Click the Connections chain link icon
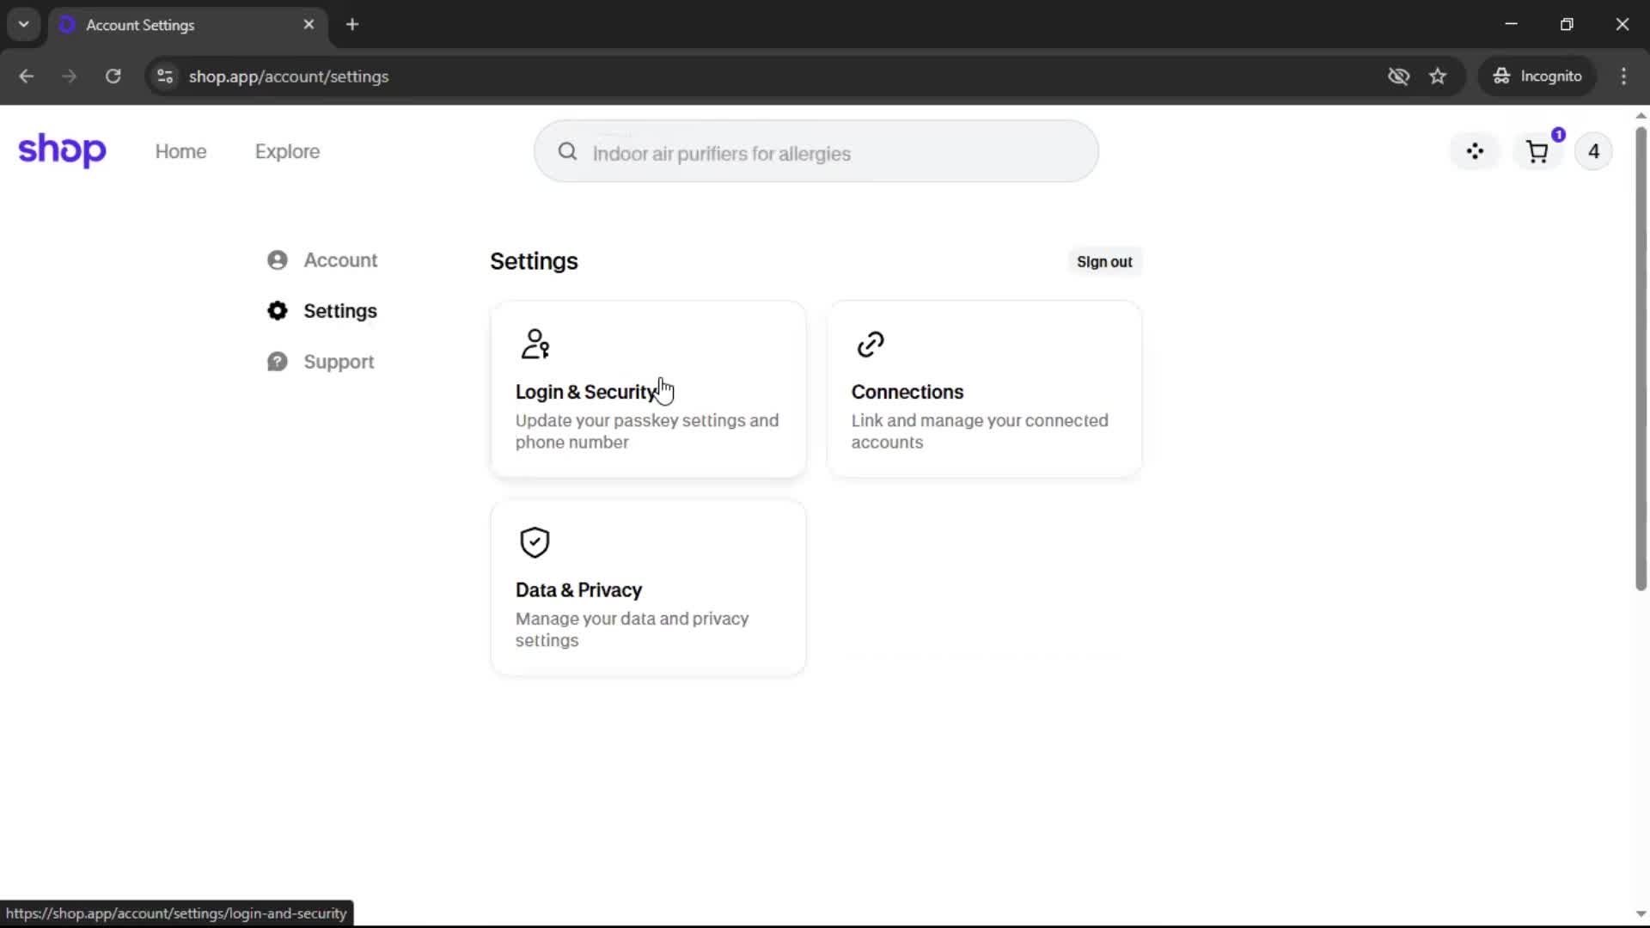The height and width of the screenshot is (928, 1650). 870,344
